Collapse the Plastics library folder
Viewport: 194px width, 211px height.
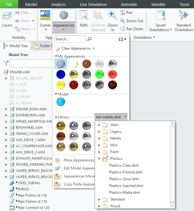[99, 159]
